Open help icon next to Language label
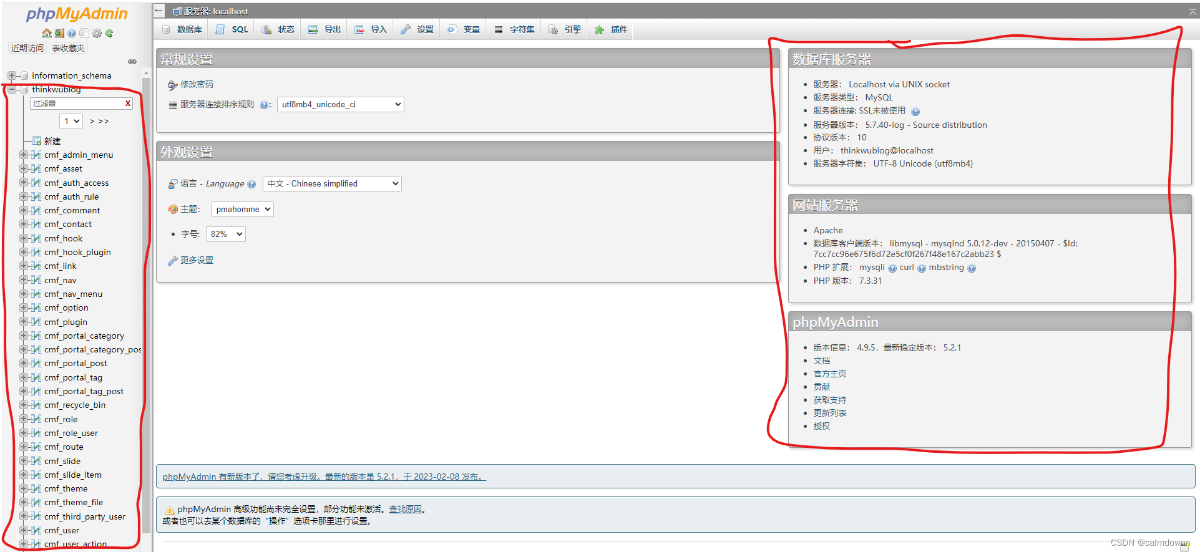Screen dimensions: 1200x552 [x=251, y=184]
